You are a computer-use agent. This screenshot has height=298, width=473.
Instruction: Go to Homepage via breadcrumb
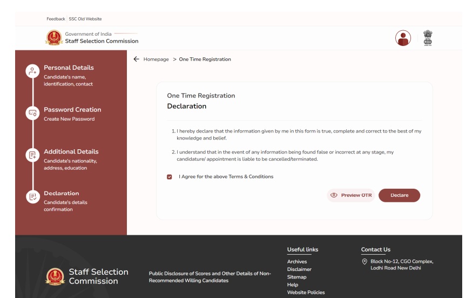[x=156, y=59]
